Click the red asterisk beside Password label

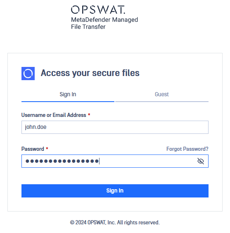[x=47, y=148]
